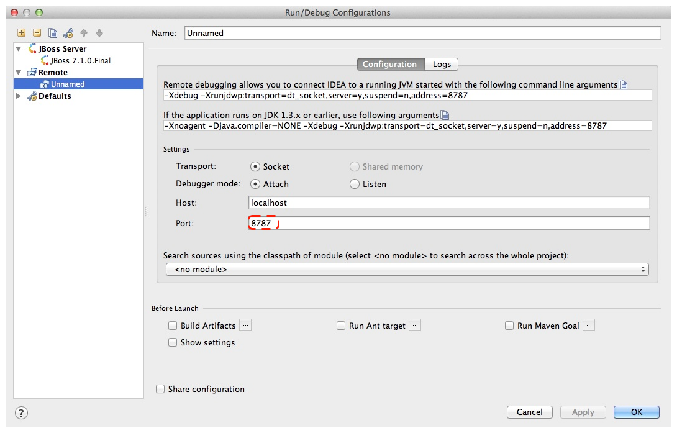The width and height of the screenshot is (677, 433).
Task: Collapse the JBoss Server tree node
Action: point(19,48)
